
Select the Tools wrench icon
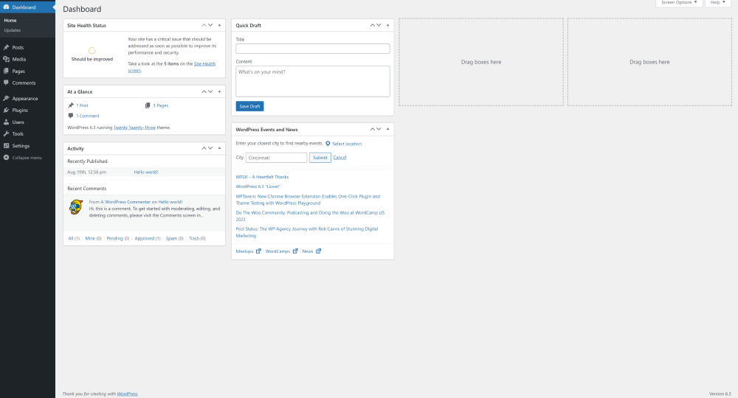6,133
